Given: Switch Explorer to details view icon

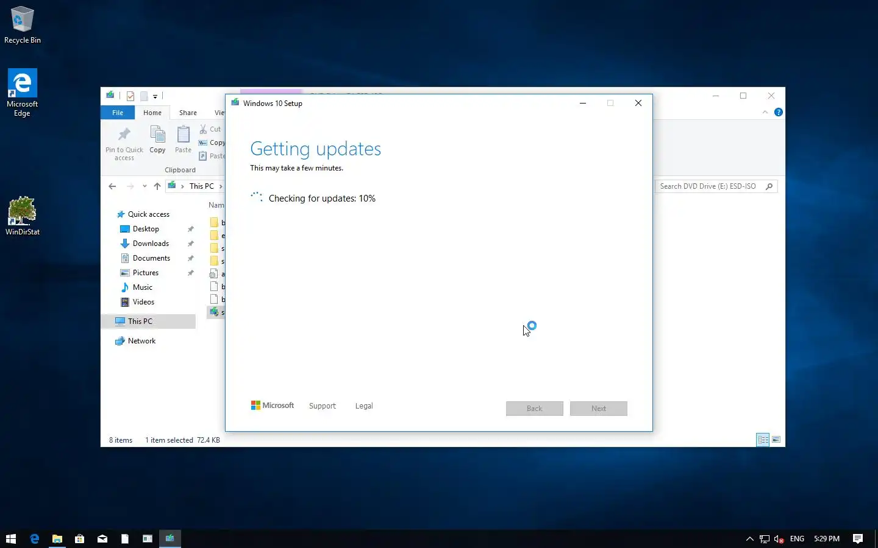Looking at the screenshot, I should click(x=763, y=440).
